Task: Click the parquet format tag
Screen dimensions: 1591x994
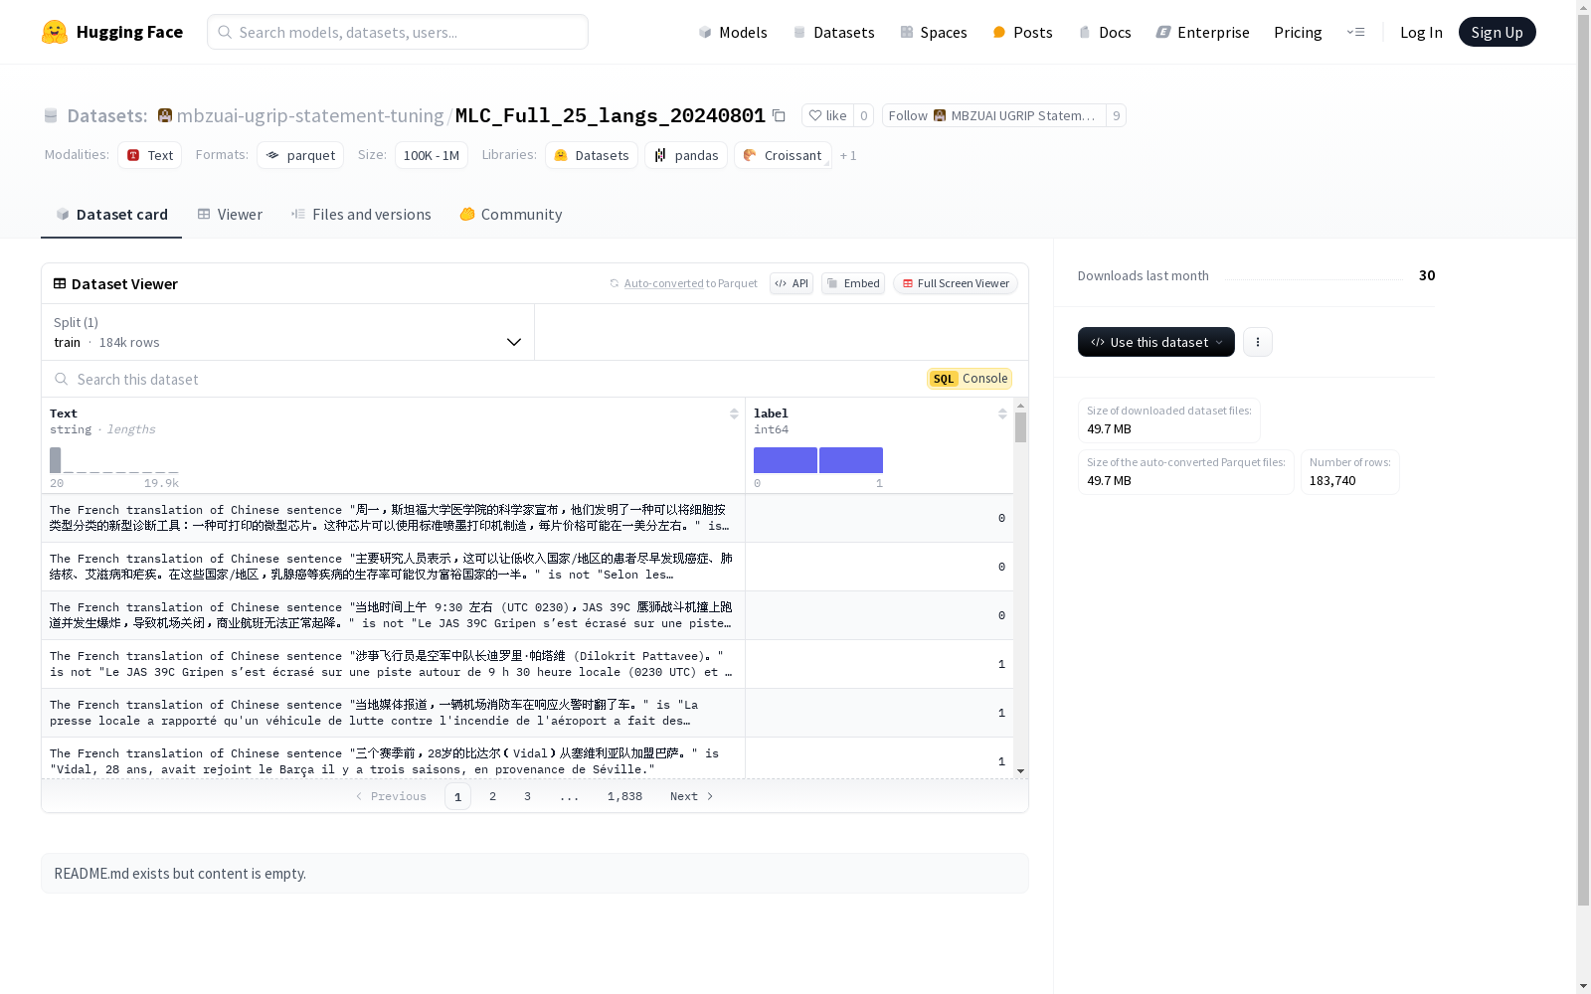Action: 300,155
